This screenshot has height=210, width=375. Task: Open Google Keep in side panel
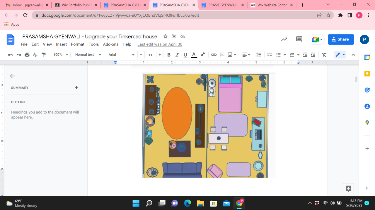coord(367,74)
